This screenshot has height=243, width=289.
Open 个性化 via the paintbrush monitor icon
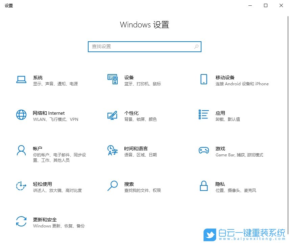pyautogui.click(x=112, y=115)
